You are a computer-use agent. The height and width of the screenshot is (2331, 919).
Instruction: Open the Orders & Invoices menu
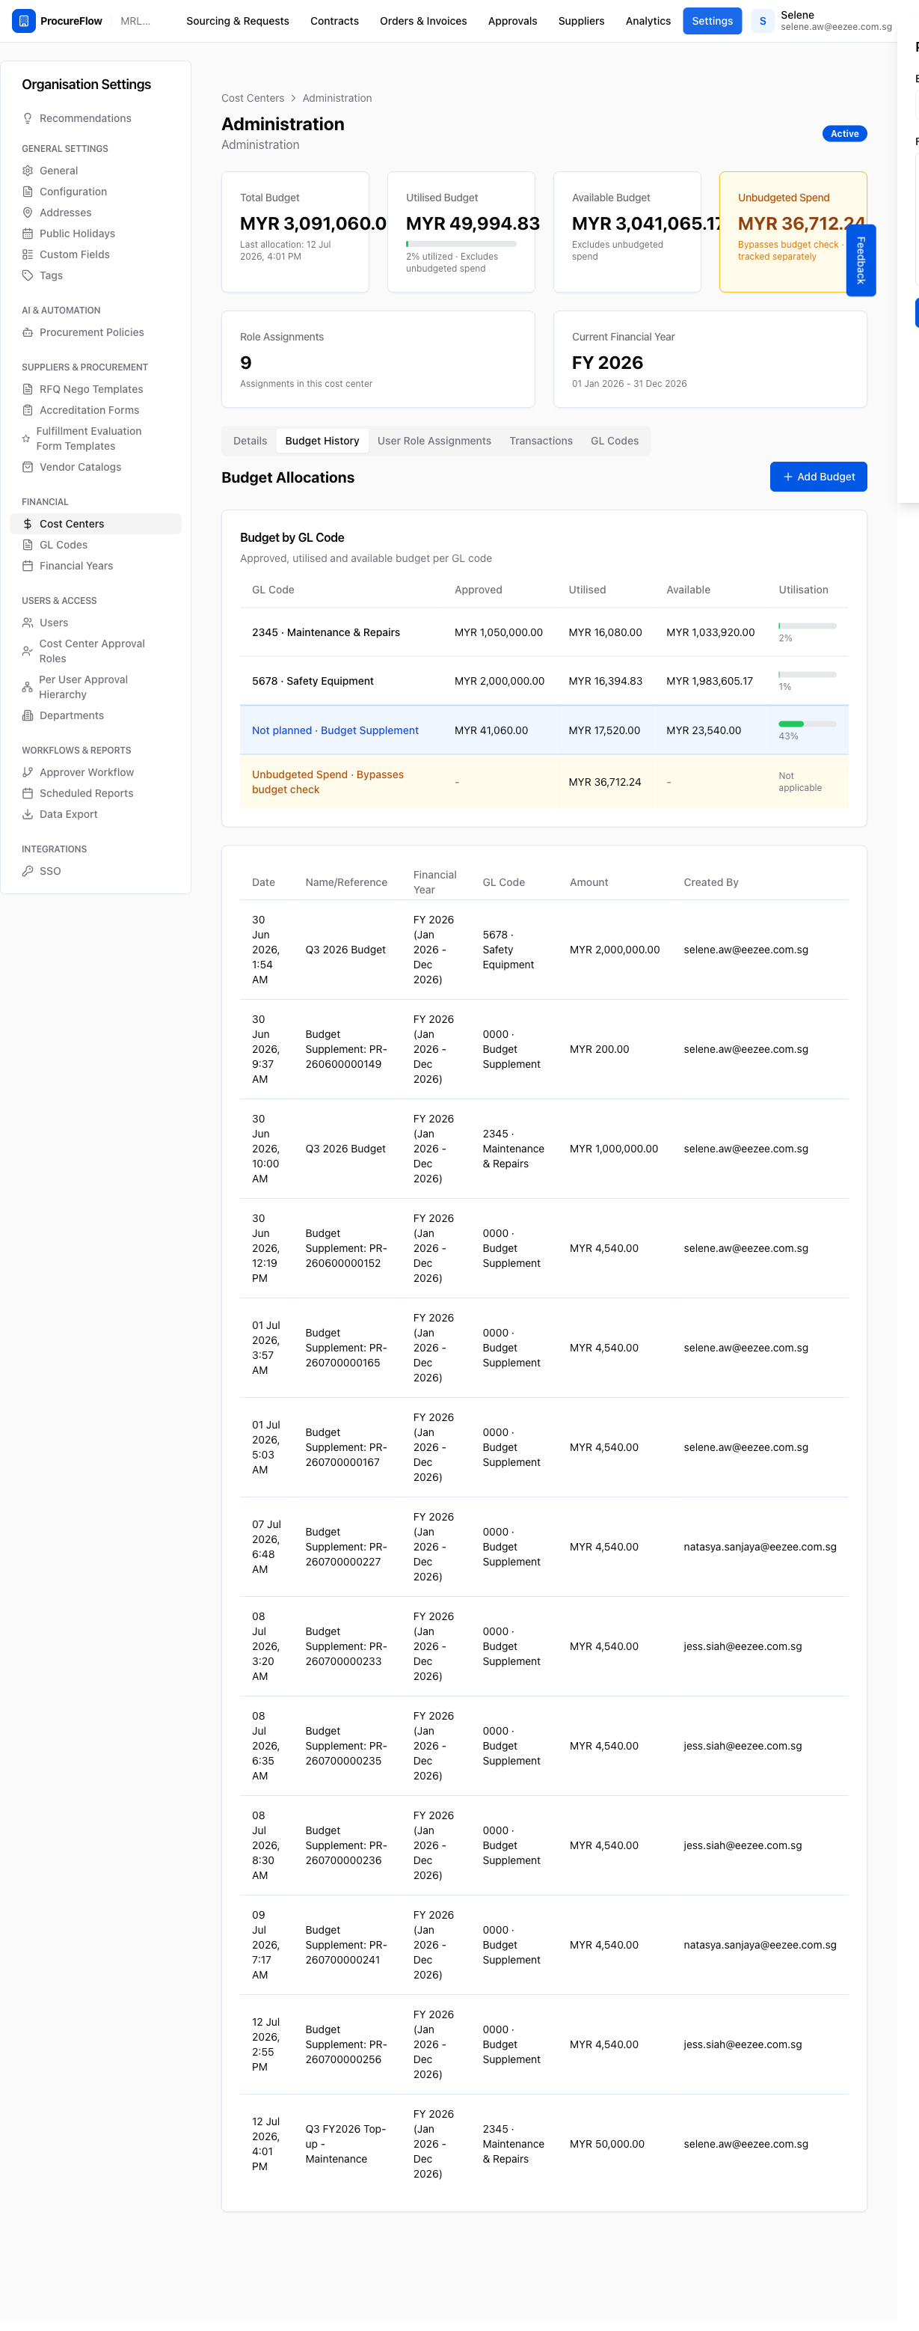pyautogui.click(x=423, y=21)
